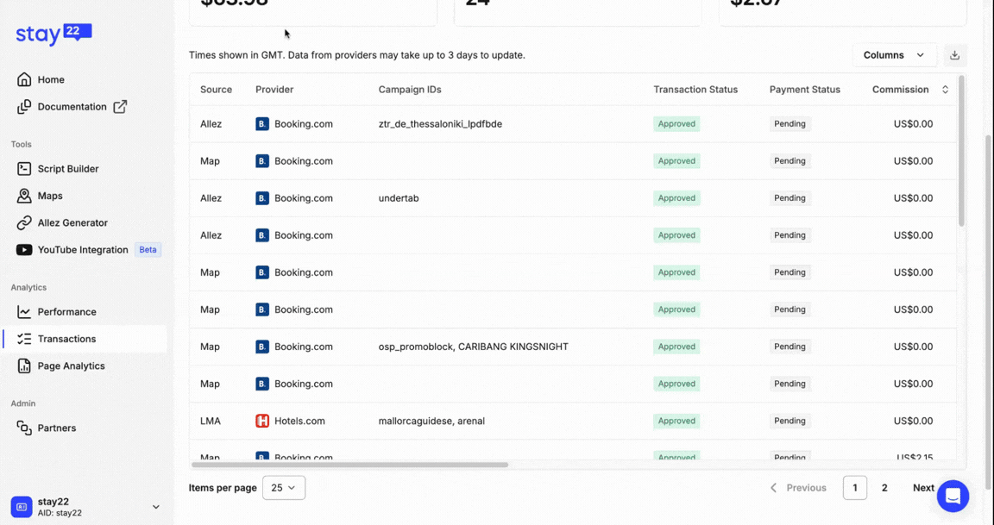Image resolution: width=994 pixels, height=525 pixels.
Task: Click the Next pagination button
Action: [x=922, y=488]
